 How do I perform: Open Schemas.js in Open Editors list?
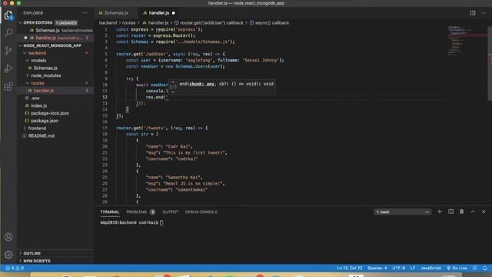(55, 31)
